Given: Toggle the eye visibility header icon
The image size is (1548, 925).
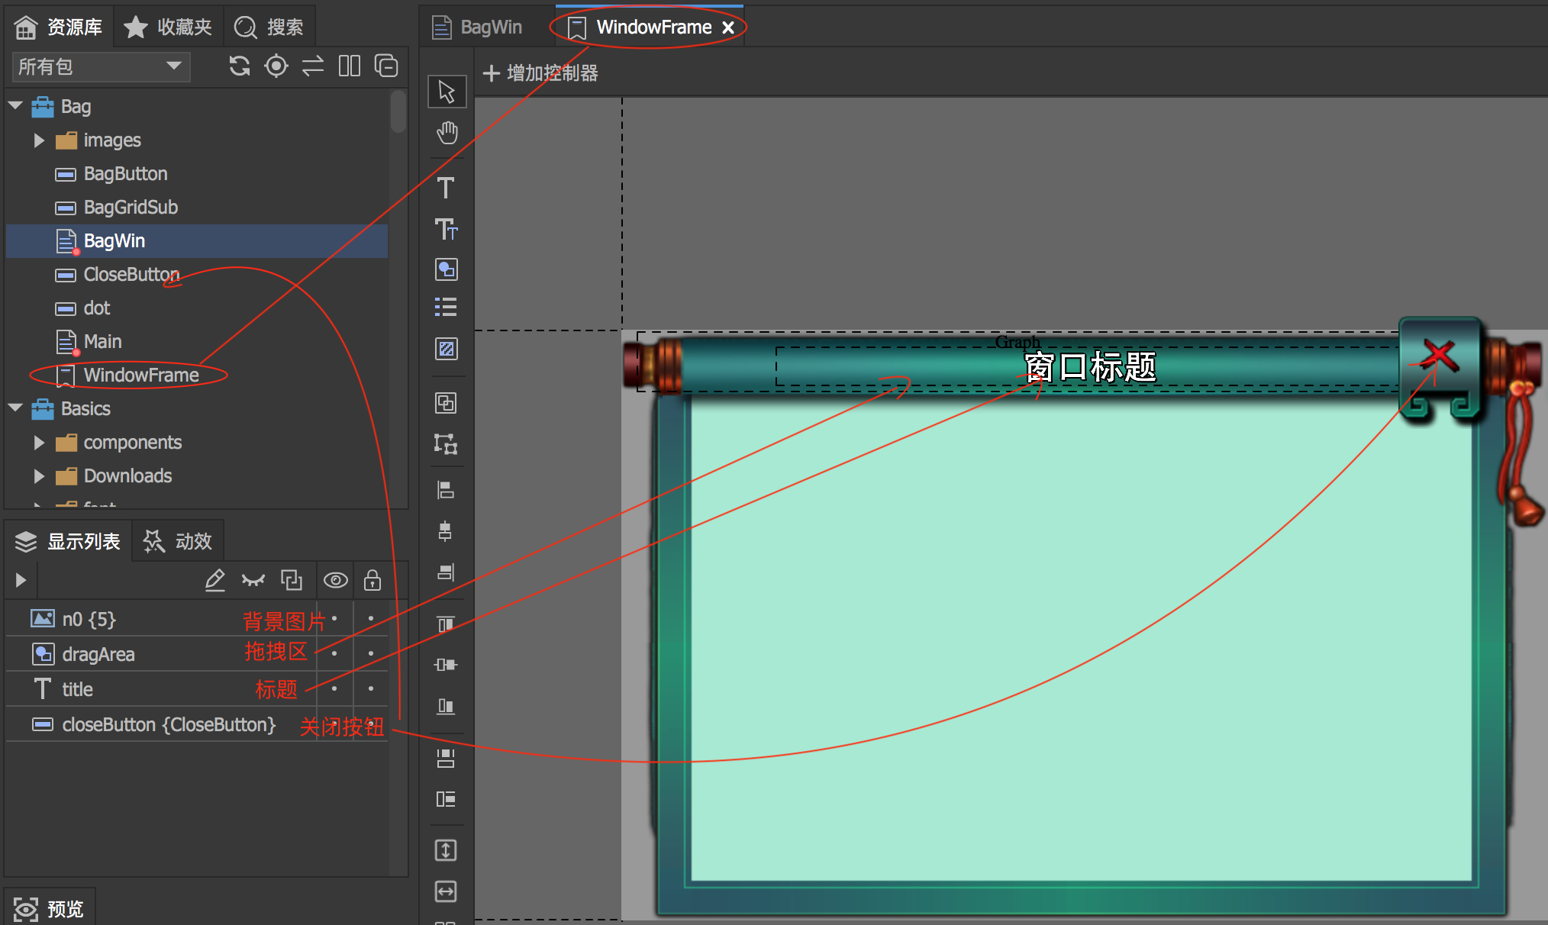Looking at the screenshot, I should tap(335, 581).
